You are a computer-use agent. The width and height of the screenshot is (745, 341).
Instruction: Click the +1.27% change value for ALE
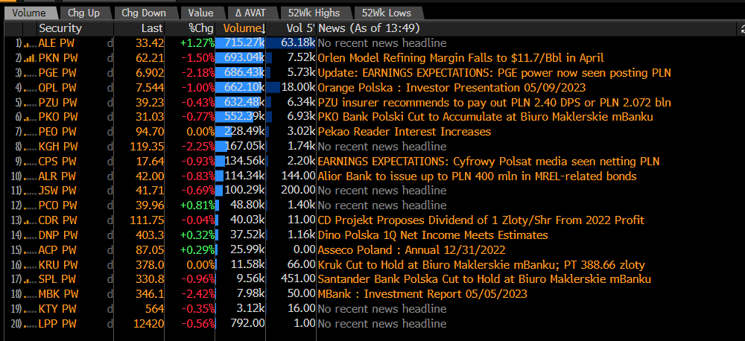(x=197, y=44)
